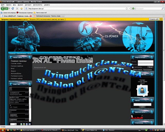Open the Начальная страница bookmark
This screenshot has height=132, width=165.
click(x=25, y=13)
